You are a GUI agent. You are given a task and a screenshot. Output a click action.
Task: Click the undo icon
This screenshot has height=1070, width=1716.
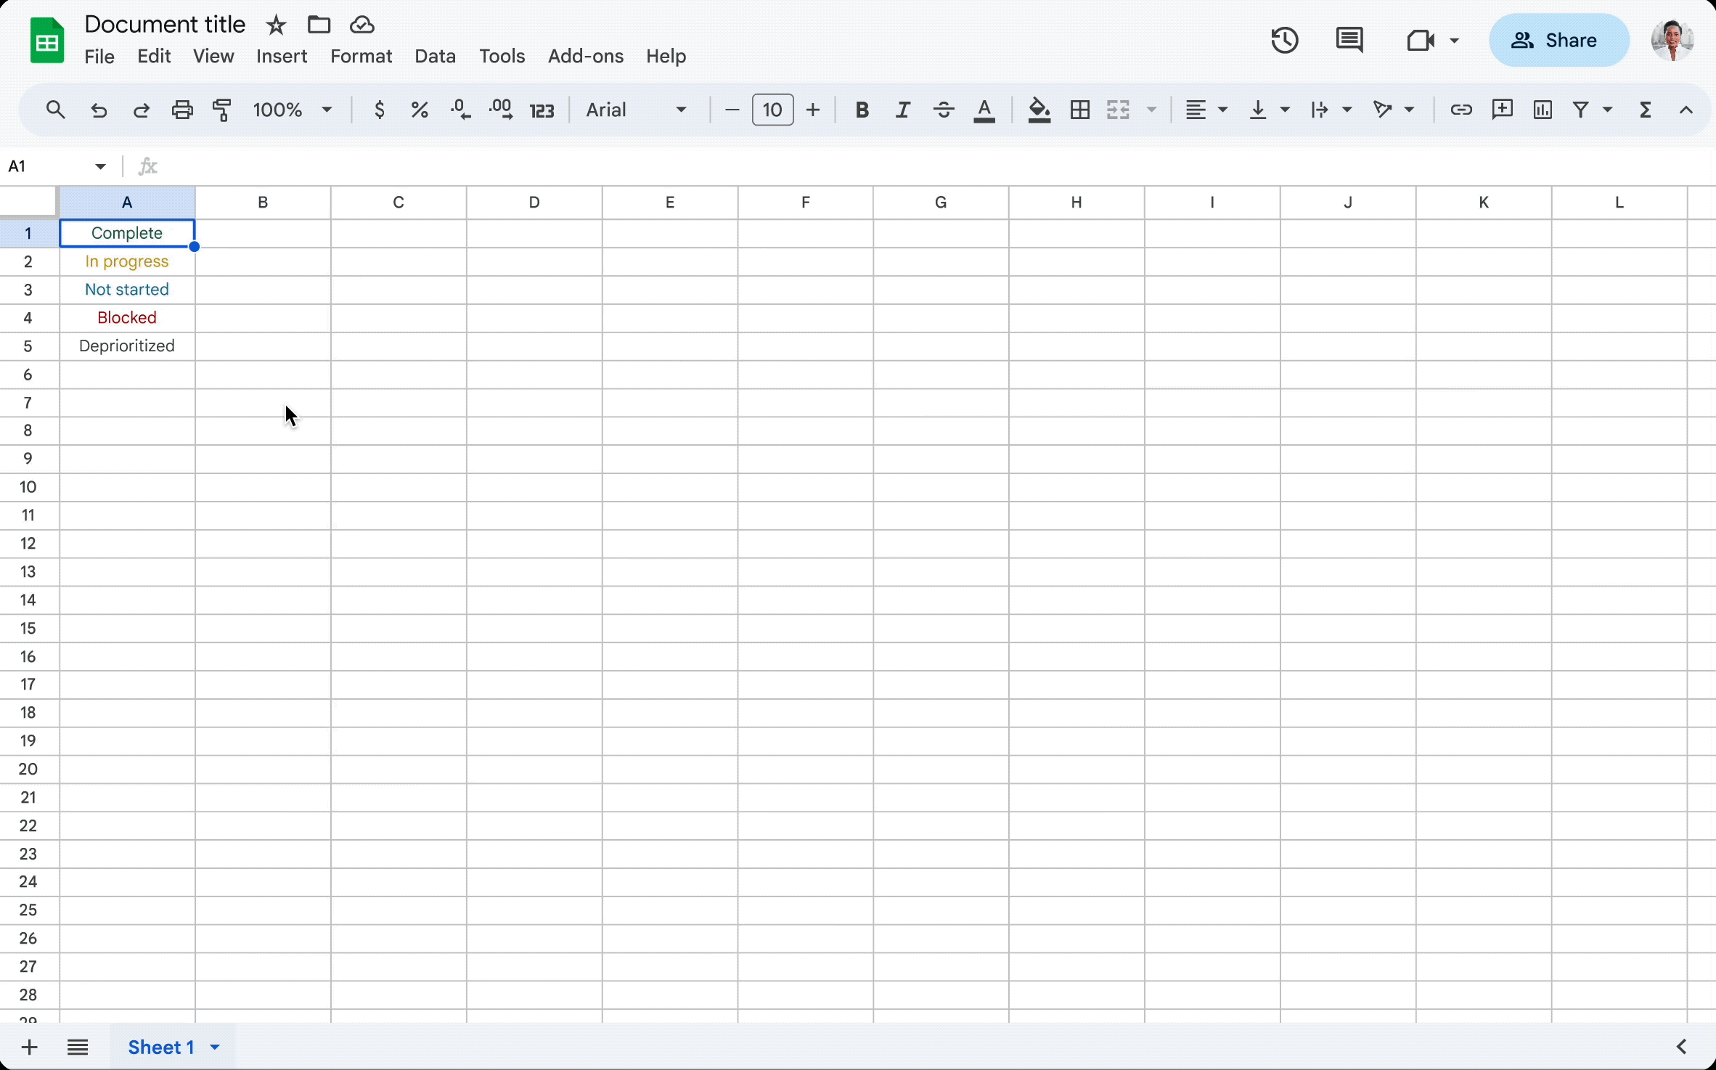tap(97, 111)
